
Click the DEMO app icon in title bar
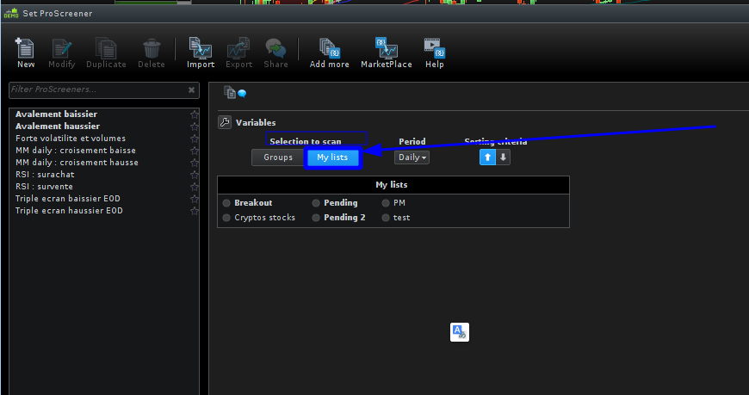pos(11,14)
